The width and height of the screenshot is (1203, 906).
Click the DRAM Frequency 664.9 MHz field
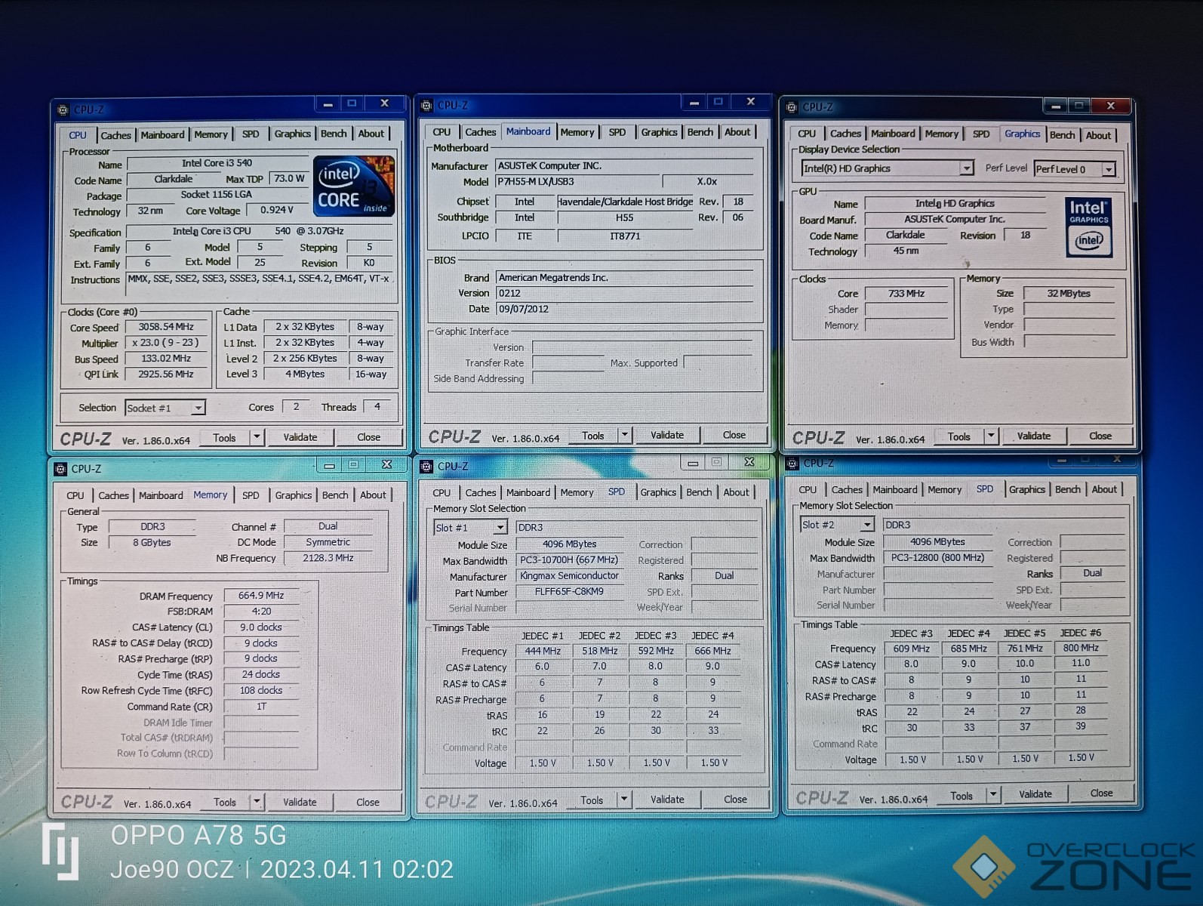pyautogui.click(x=261, y=596)
